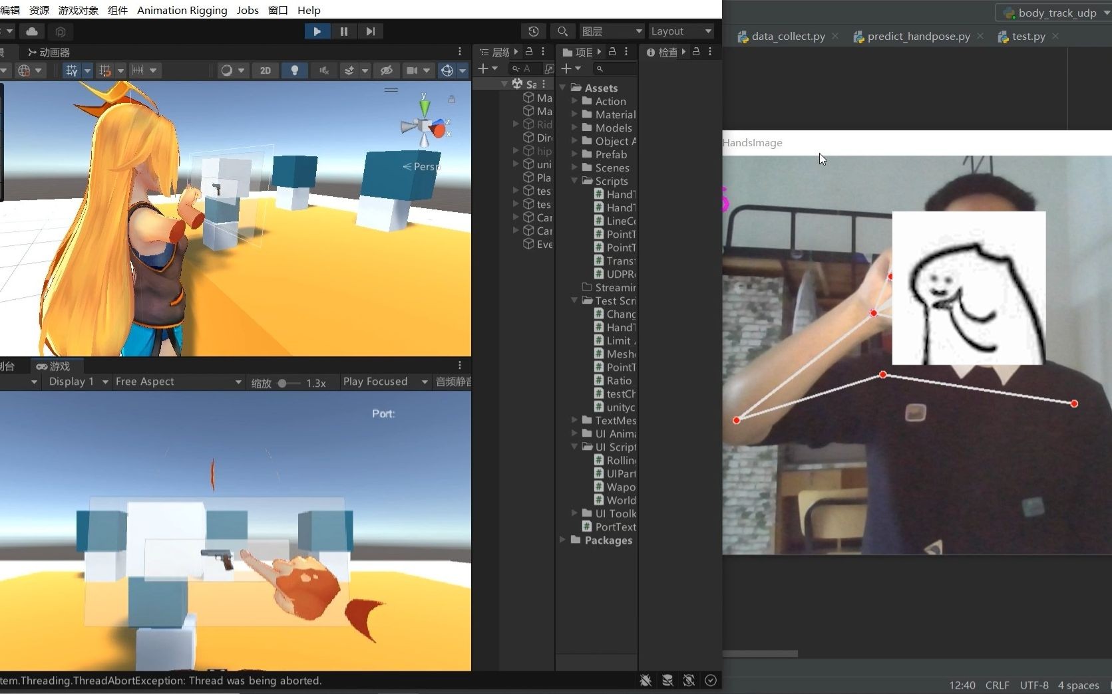This screenshot has height=694, width=1112.
Task: Click the ThreadAbortException status message
Action: pyautogui.click(x=161, y=681)
